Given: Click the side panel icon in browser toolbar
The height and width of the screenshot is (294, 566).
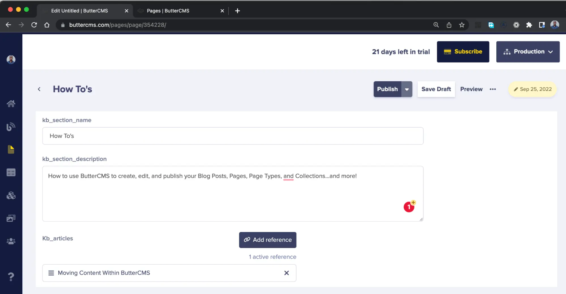Looking at the screenshot, I should pos(542,25).
